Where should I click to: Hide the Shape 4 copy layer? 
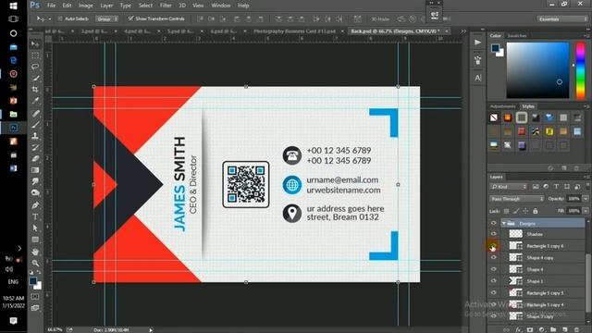coord(493,257)
